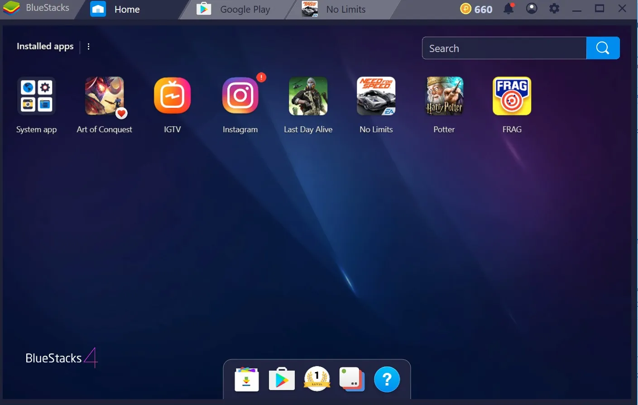Screen dimensions: 638x405
Task: Open the Level 1 rewards badge
Action: click(317, 379)
